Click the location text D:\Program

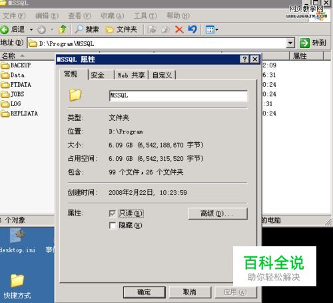(x=126, y=131)
